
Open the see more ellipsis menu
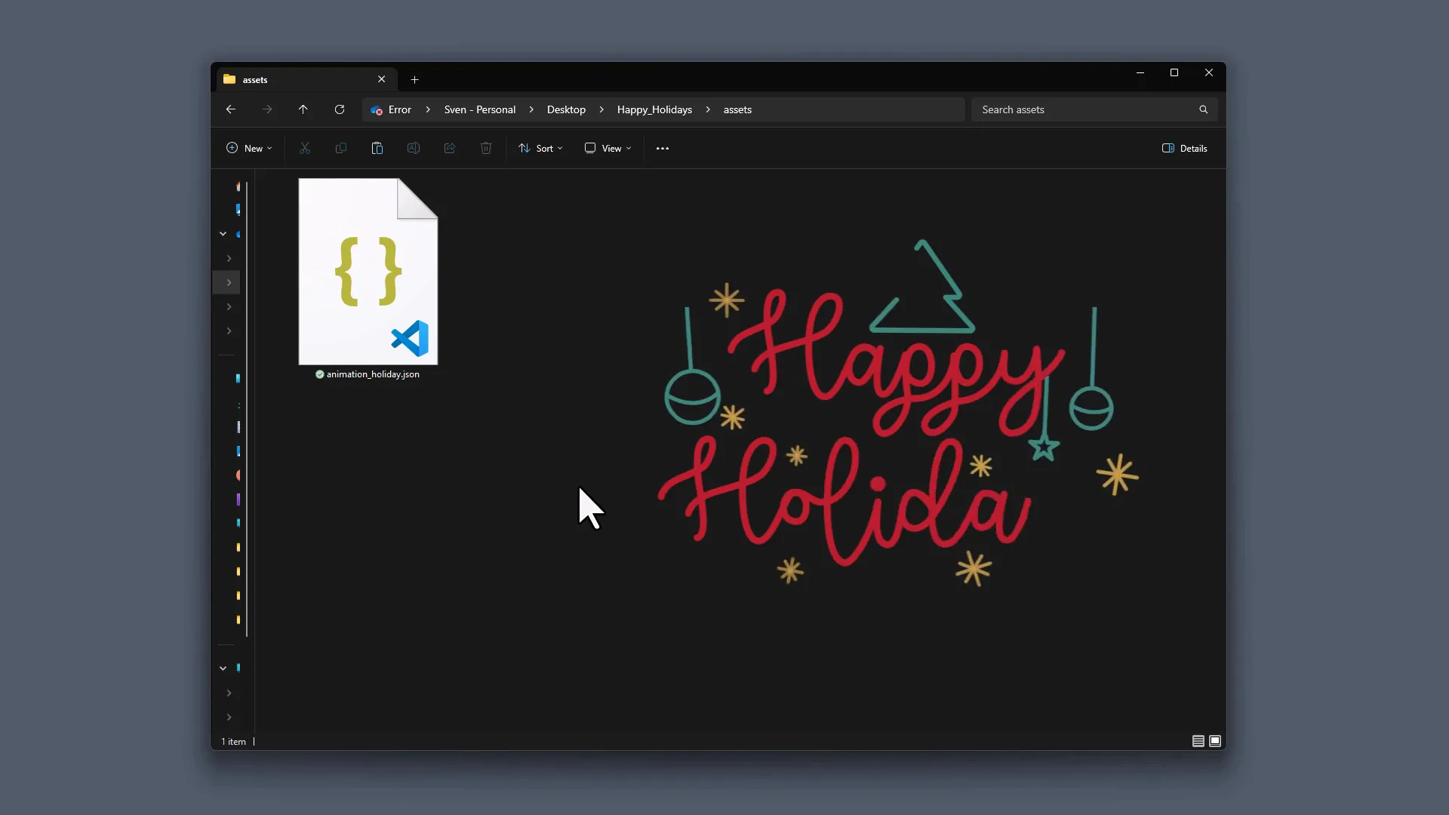click(x=662, y=148)
